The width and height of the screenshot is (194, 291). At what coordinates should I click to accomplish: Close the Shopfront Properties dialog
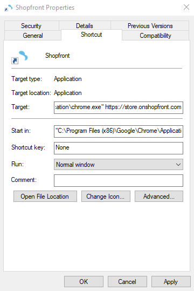pyautogui.click(x=186, y=7)
